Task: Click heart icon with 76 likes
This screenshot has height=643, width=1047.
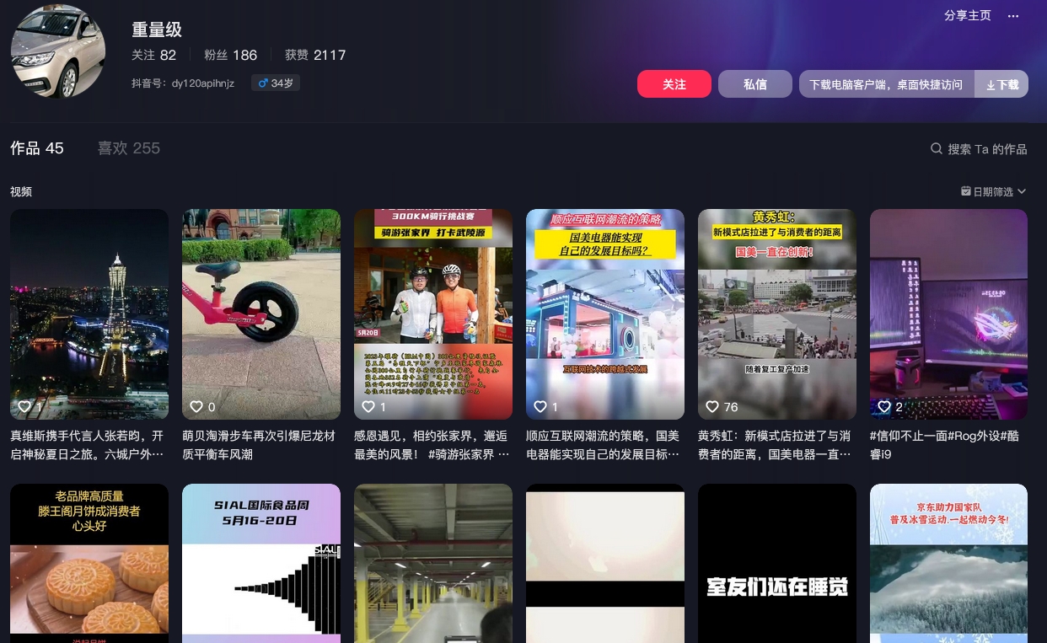Action: click(x=712, y=406)
